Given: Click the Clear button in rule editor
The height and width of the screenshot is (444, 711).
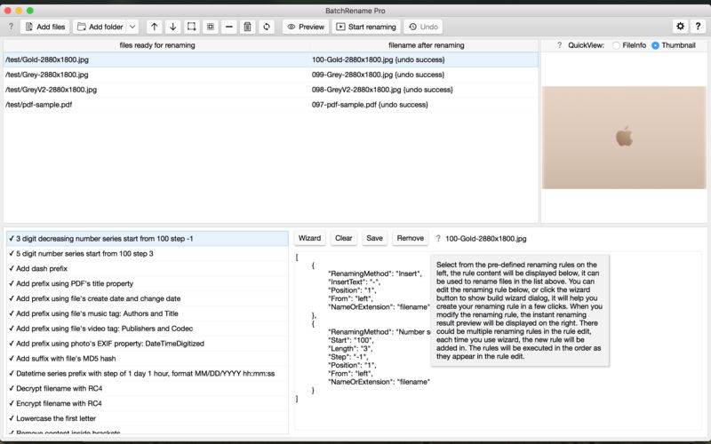Looking at the screenshot, I should click(x=343, y=238).
